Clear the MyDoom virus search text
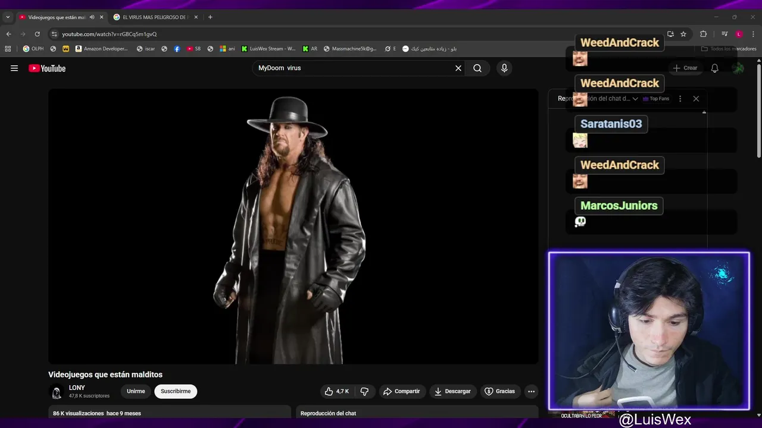The width and height of the screenshot is (762, 428). point(458,68)
